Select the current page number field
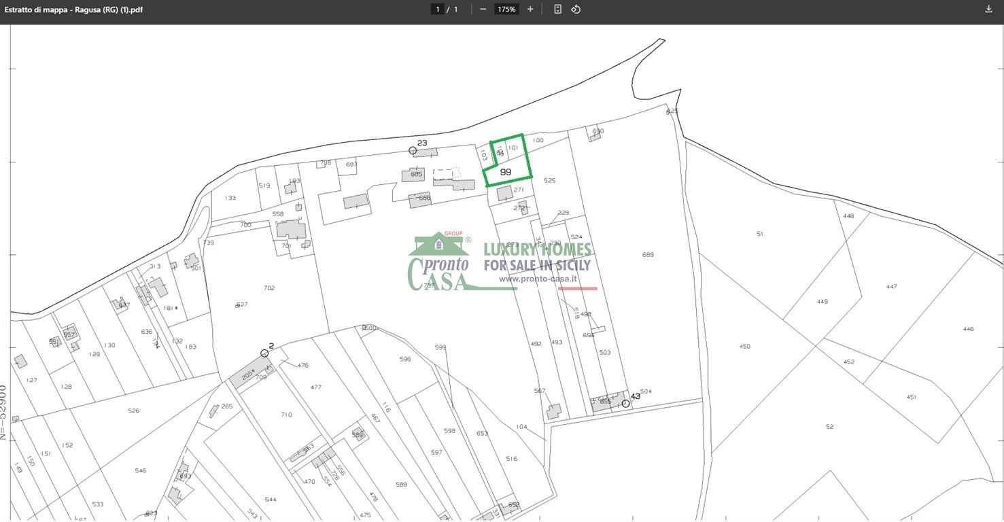 (438, 9)
